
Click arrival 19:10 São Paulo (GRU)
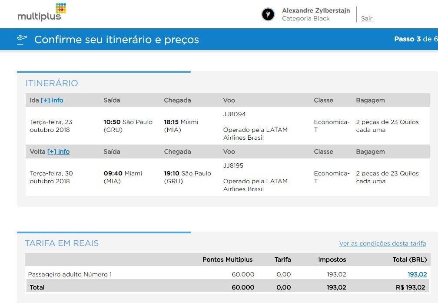point(187,177)
